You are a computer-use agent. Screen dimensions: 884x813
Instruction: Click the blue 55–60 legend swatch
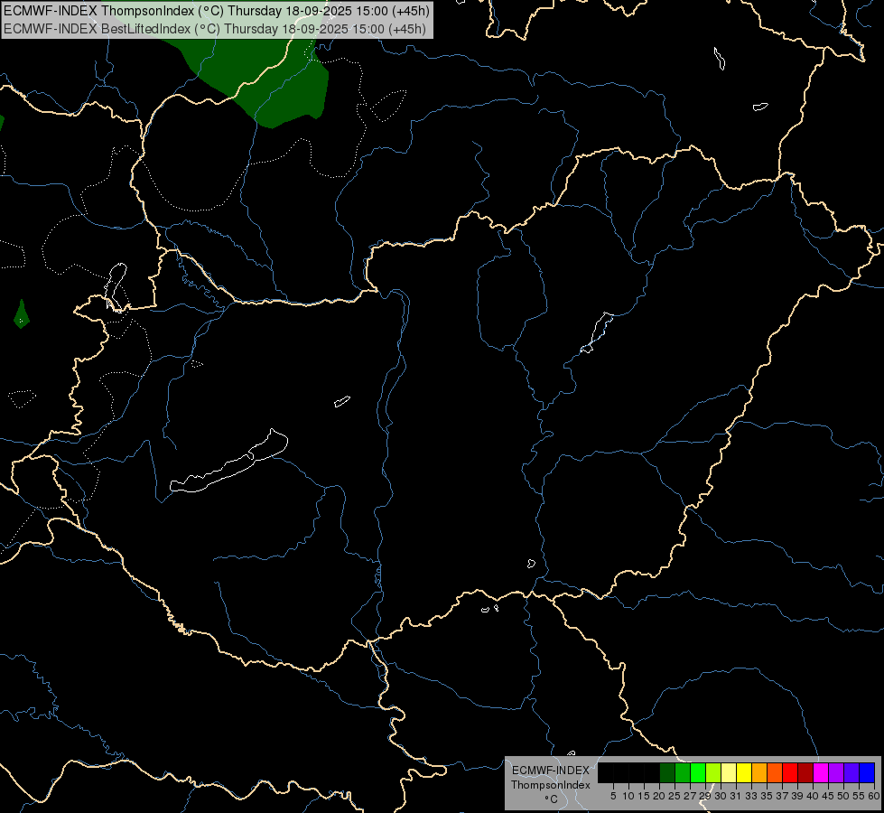(867, 772)
